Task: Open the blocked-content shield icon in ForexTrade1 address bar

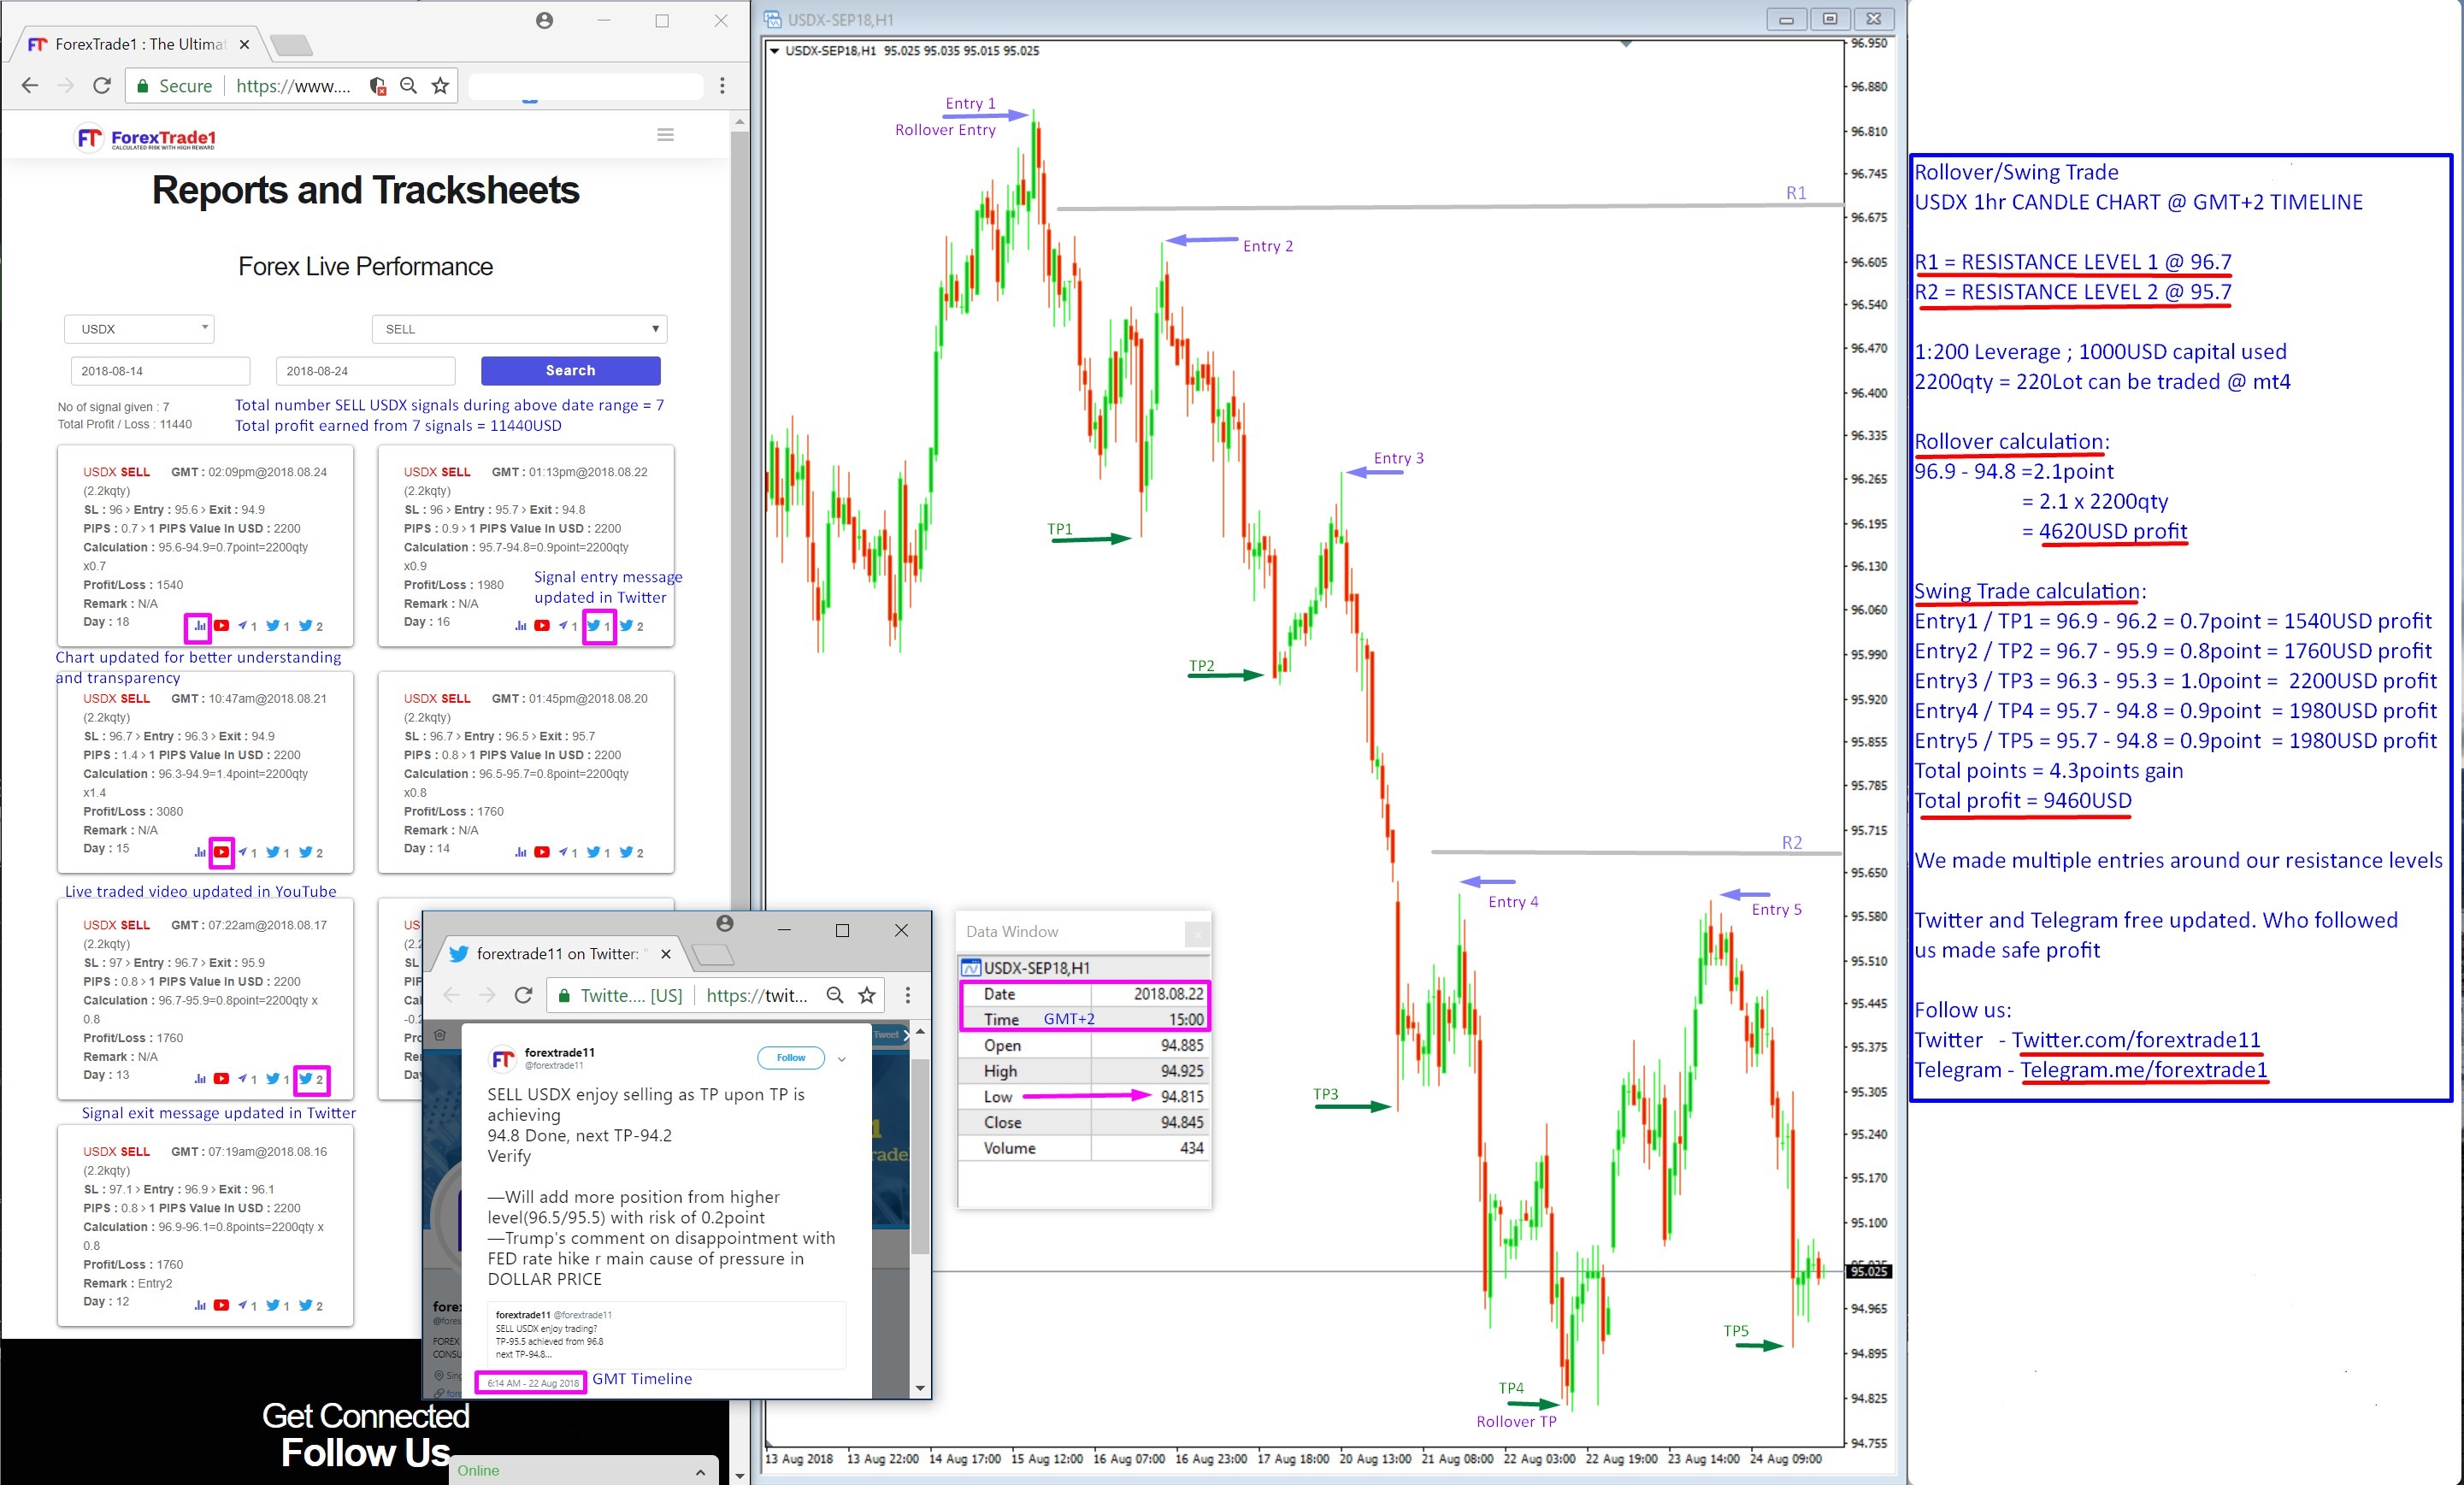Action: pyautogui.click(x=377, y=86)
